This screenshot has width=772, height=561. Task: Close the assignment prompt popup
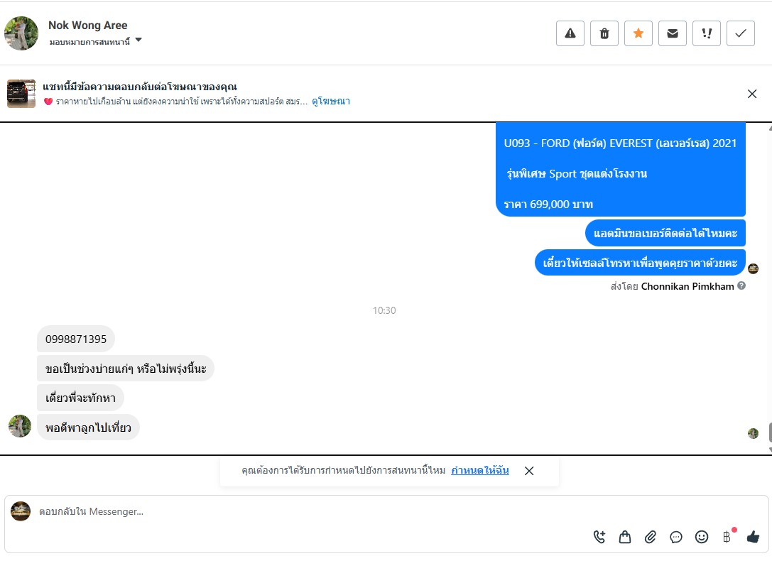529,471
